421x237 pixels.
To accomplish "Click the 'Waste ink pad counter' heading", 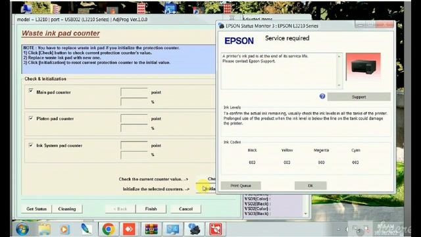I will [61, 34].
